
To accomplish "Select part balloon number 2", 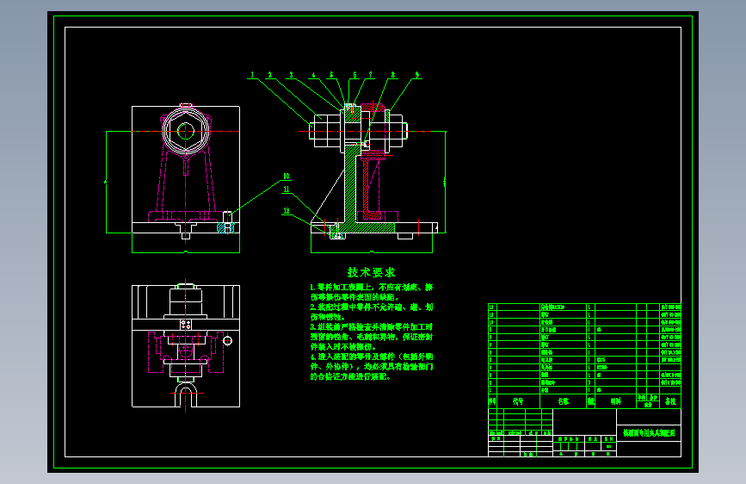I will pos(270,75).
